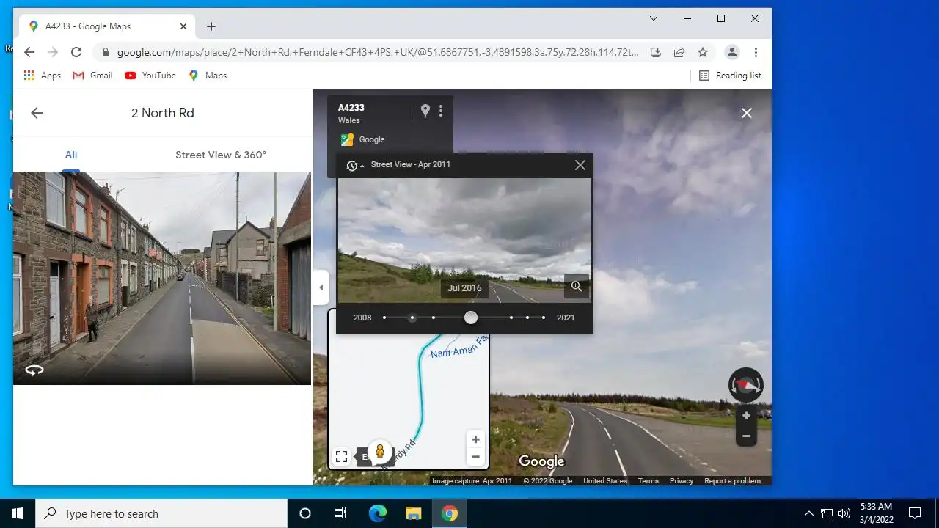This screenshot has height=528, width=939.
Task: Click Terms link in footer
Action: click(x=648, y=481)
